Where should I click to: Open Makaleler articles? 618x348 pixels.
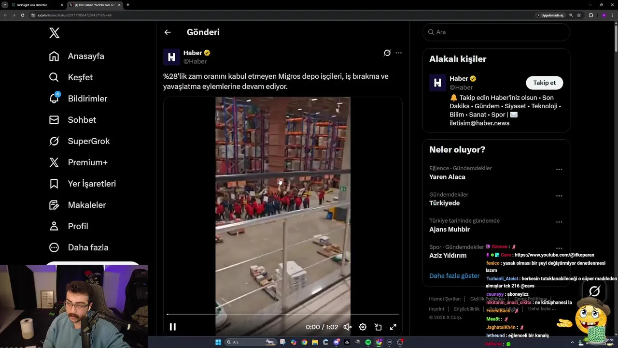tap(77, 205)
